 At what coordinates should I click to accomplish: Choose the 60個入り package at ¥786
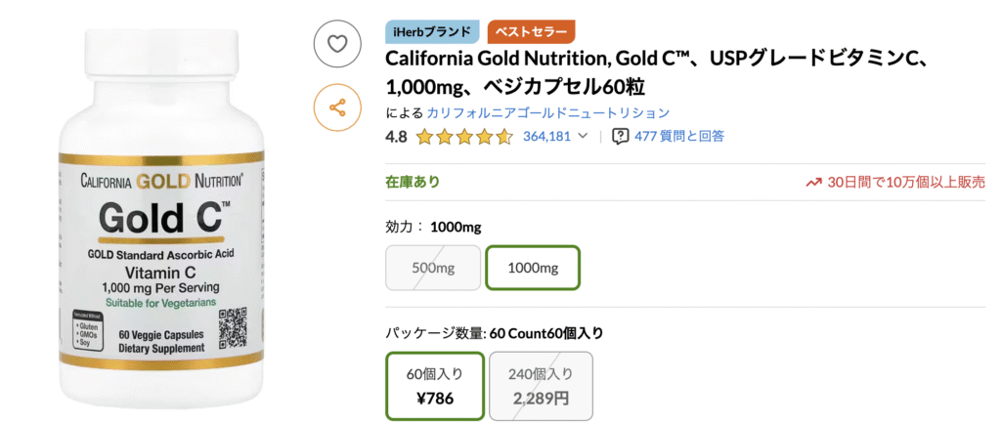click(x=435, y=386)
